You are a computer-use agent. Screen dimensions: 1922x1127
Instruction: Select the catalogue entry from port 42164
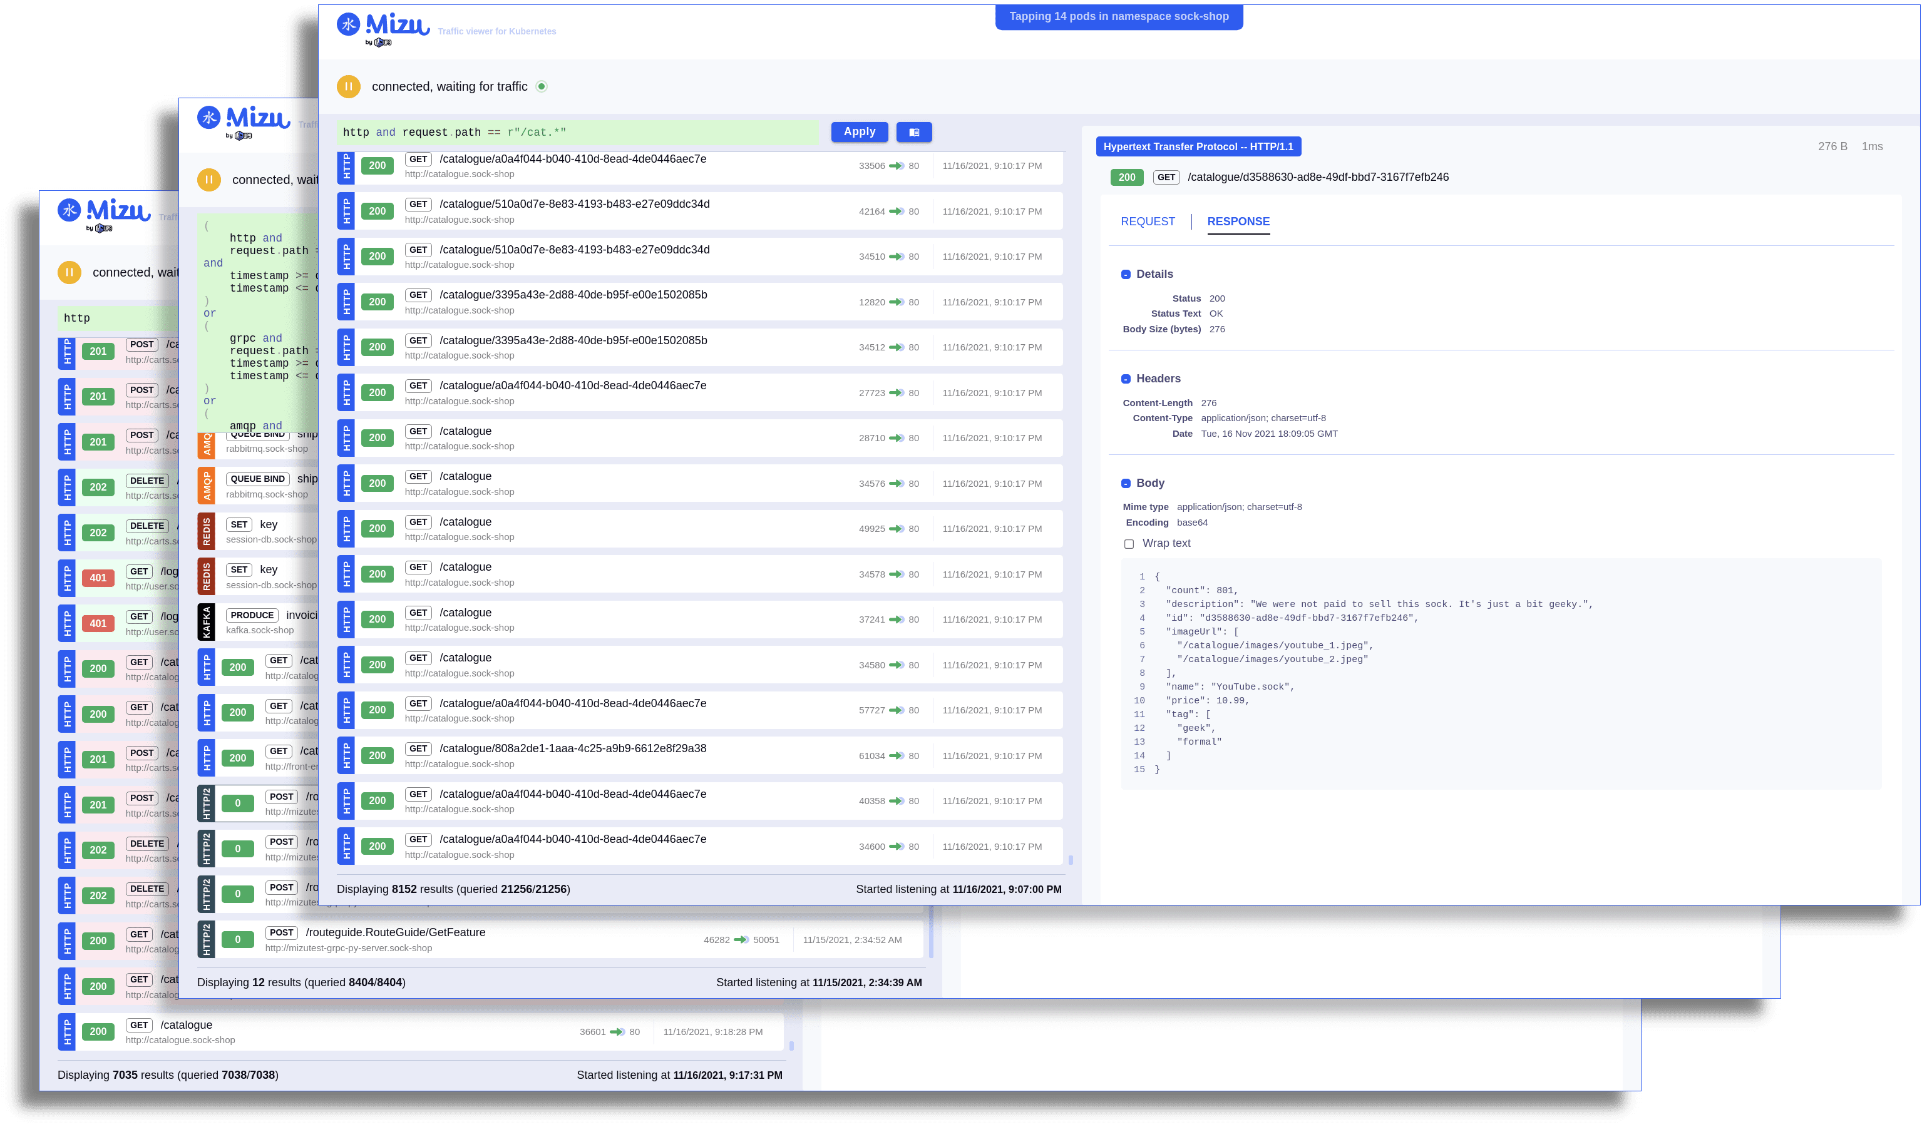coord(699,210)
